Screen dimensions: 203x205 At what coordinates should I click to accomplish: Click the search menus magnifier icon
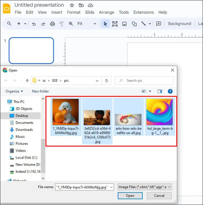pos(9,24)
